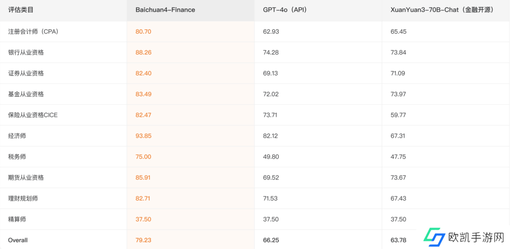511x249 pixels.
Task: Click the orange 93.85 score for 经济师
Action: coord(143,136)
